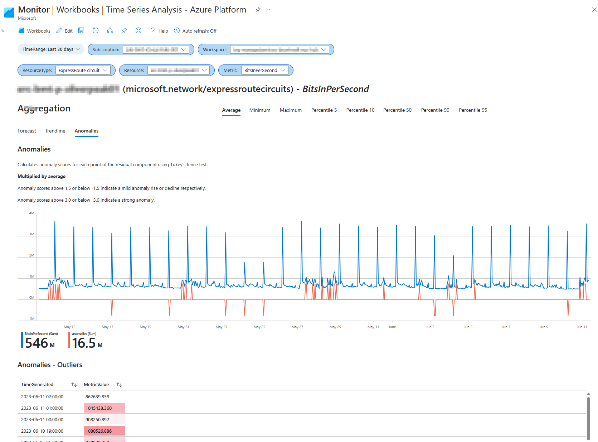598x442 pixels.
Task: Save the workbook with floppy icon
Action: click(x=81, y=31)
